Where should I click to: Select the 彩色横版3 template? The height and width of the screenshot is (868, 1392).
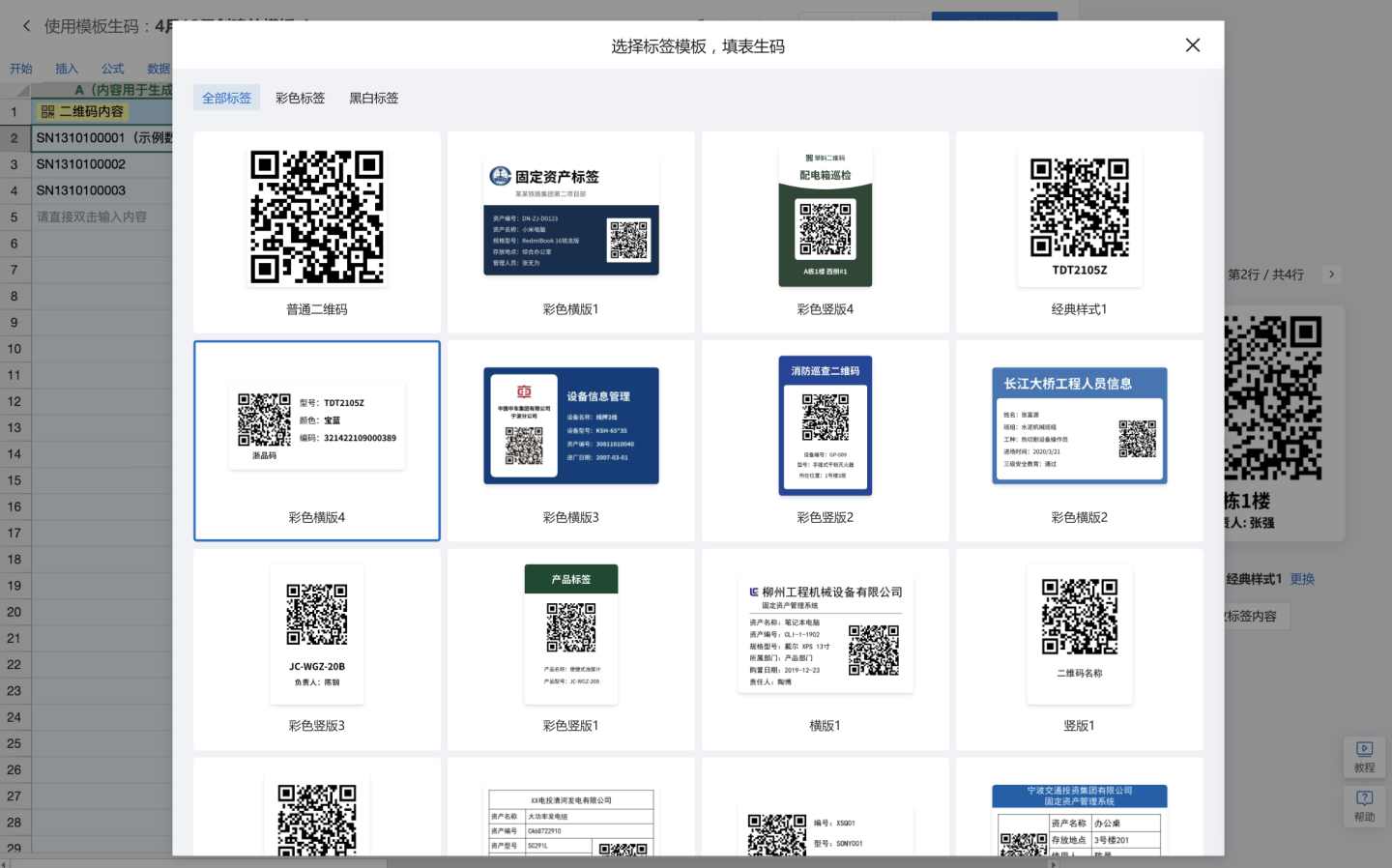(x=571, y=441)
